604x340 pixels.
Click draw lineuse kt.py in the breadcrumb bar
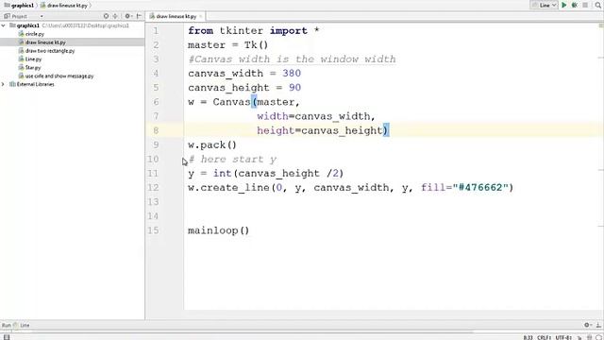(x=67, y=6)
